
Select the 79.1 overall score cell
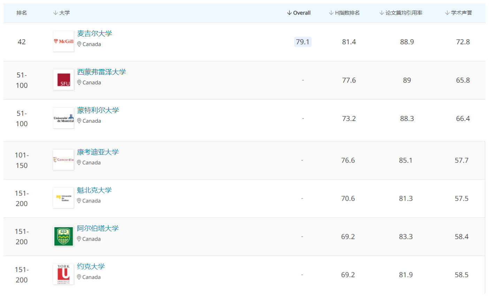303,42
